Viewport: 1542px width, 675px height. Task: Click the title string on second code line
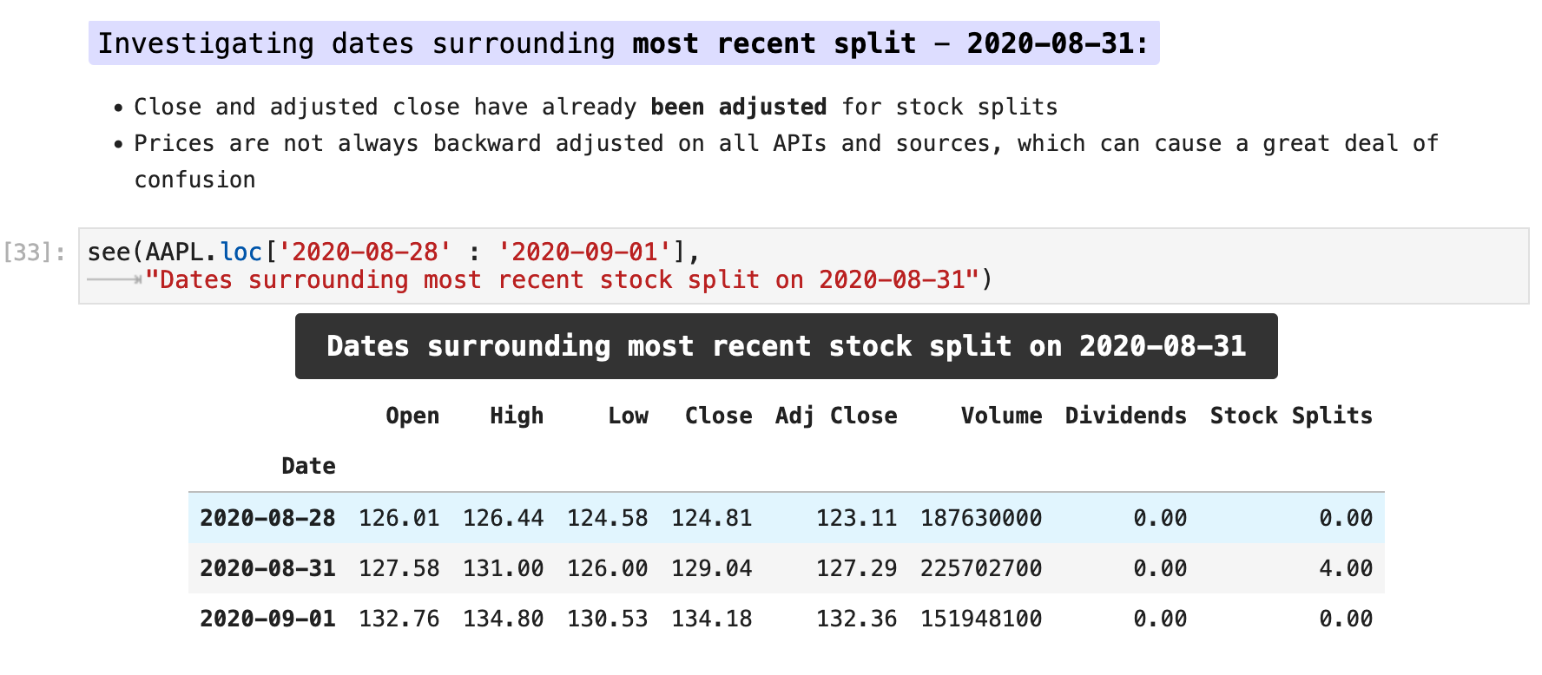click(563, 279)
